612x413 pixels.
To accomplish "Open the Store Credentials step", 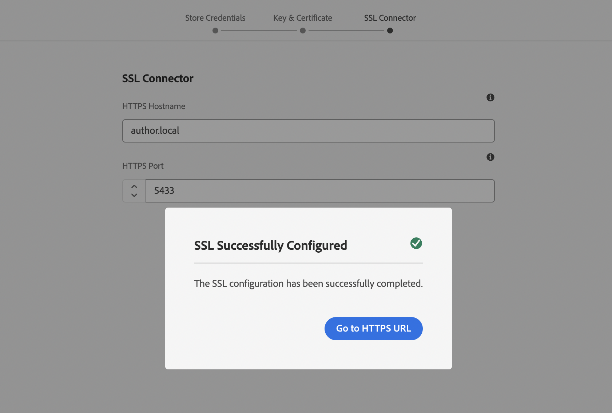I will point(215,18).
